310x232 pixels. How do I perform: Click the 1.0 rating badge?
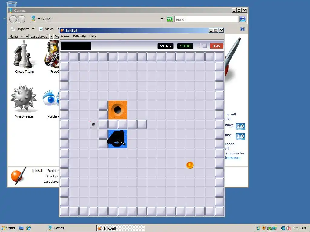point(240,136)
